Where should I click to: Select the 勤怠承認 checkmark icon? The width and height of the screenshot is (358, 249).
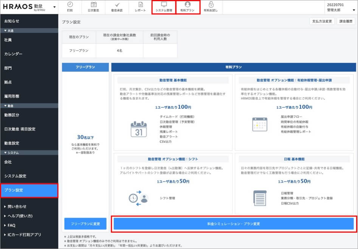click(x=117, y=5)
